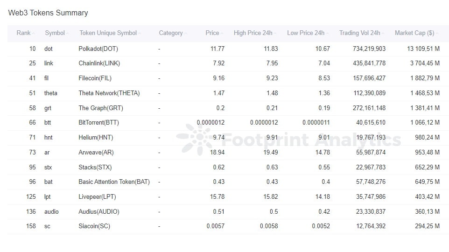Click Polkadot price 11.77
The width and height of the screenshot is (449, 252).
(217, 49)
